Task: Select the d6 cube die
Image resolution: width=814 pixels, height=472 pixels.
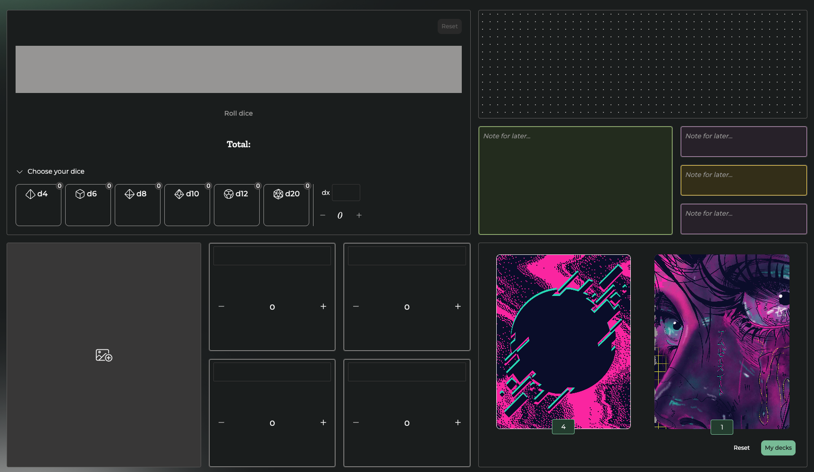Action: coord(88,205)
